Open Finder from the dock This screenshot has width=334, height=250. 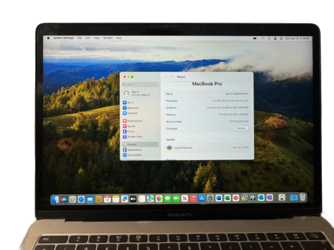55,199
